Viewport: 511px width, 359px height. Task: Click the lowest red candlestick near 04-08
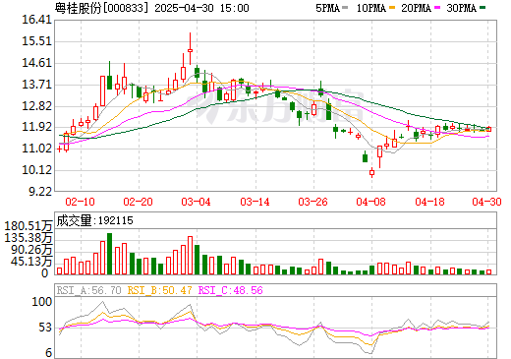pos(371,172)
